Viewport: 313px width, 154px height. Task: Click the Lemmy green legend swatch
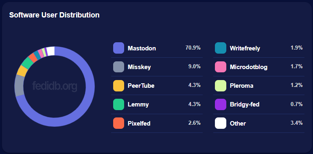[118, 104]
